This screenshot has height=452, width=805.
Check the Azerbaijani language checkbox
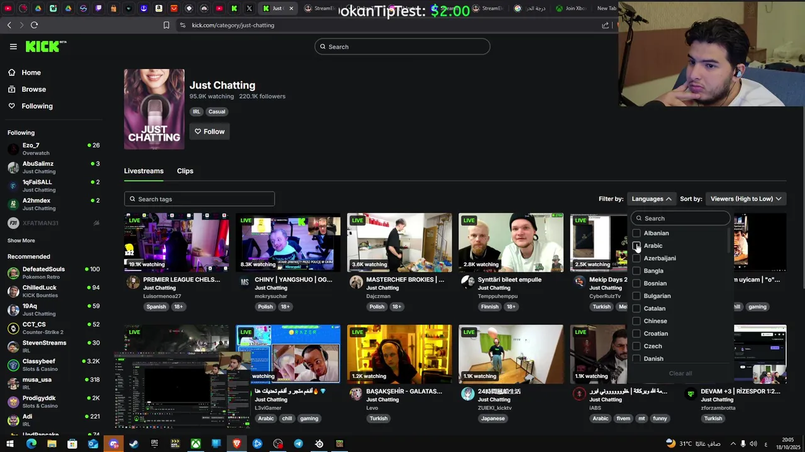[636, 258]
